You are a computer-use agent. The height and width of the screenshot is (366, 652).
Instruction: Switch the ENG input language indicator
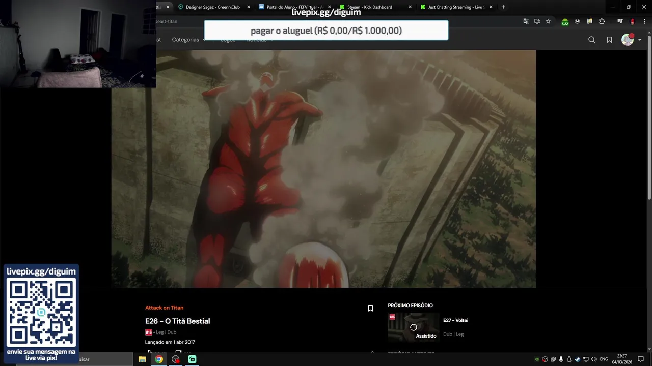tap(604, 359)
